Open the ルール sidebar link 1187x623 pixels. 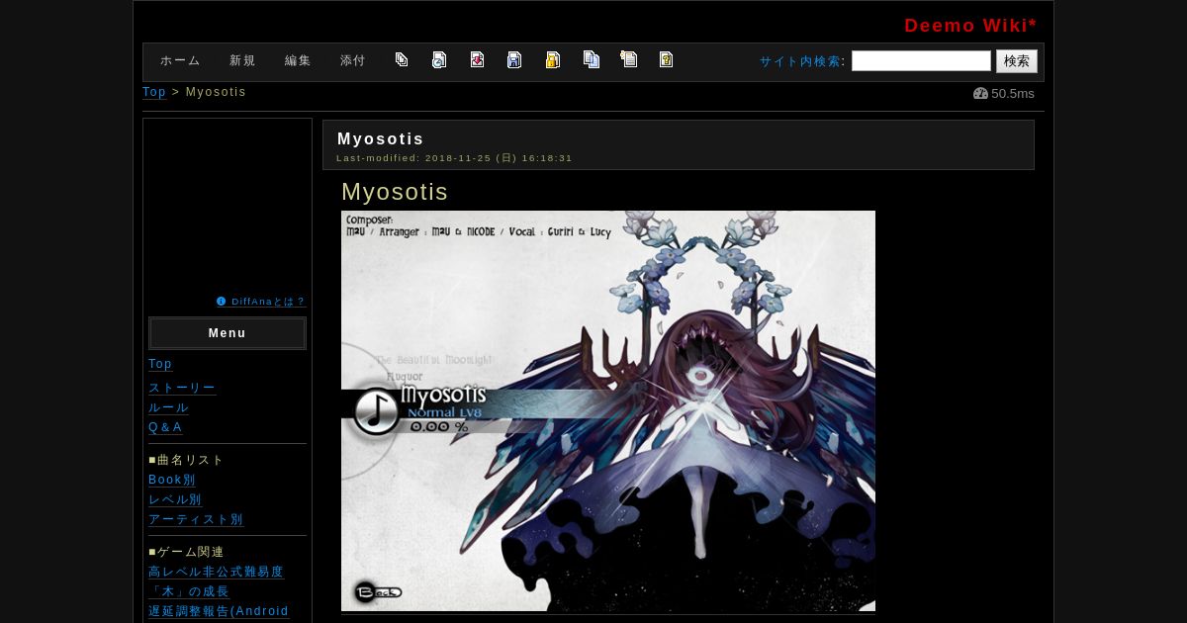click(168, 407)
